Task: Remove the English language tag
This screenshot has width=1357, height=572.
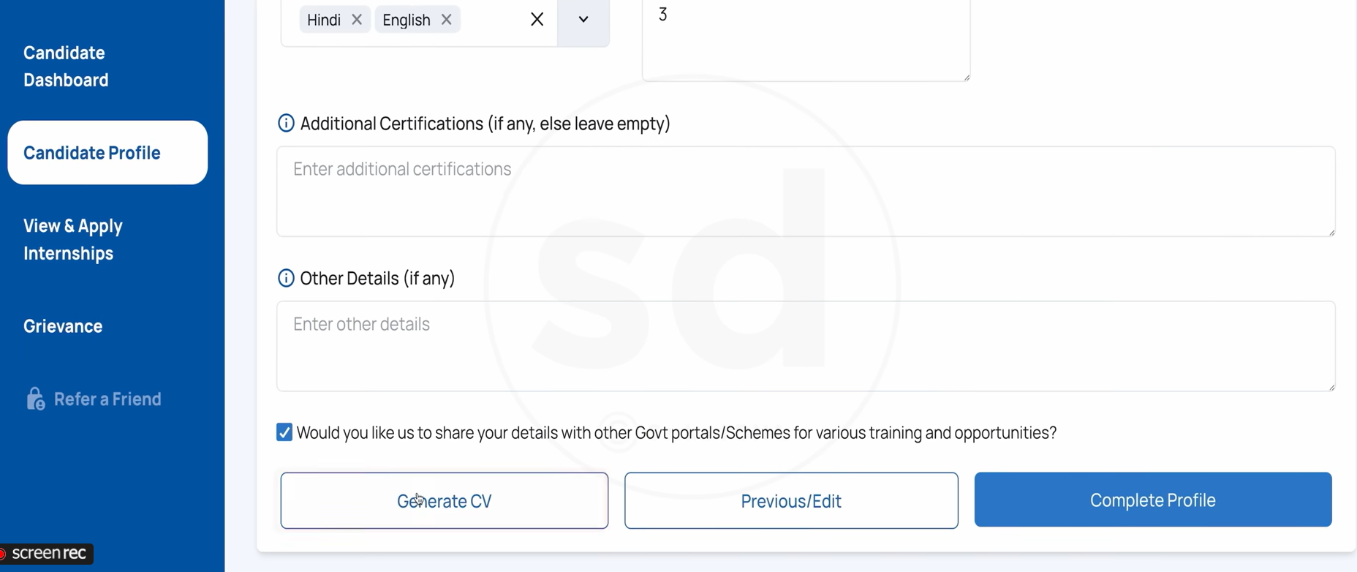Action: click(446, 20)
